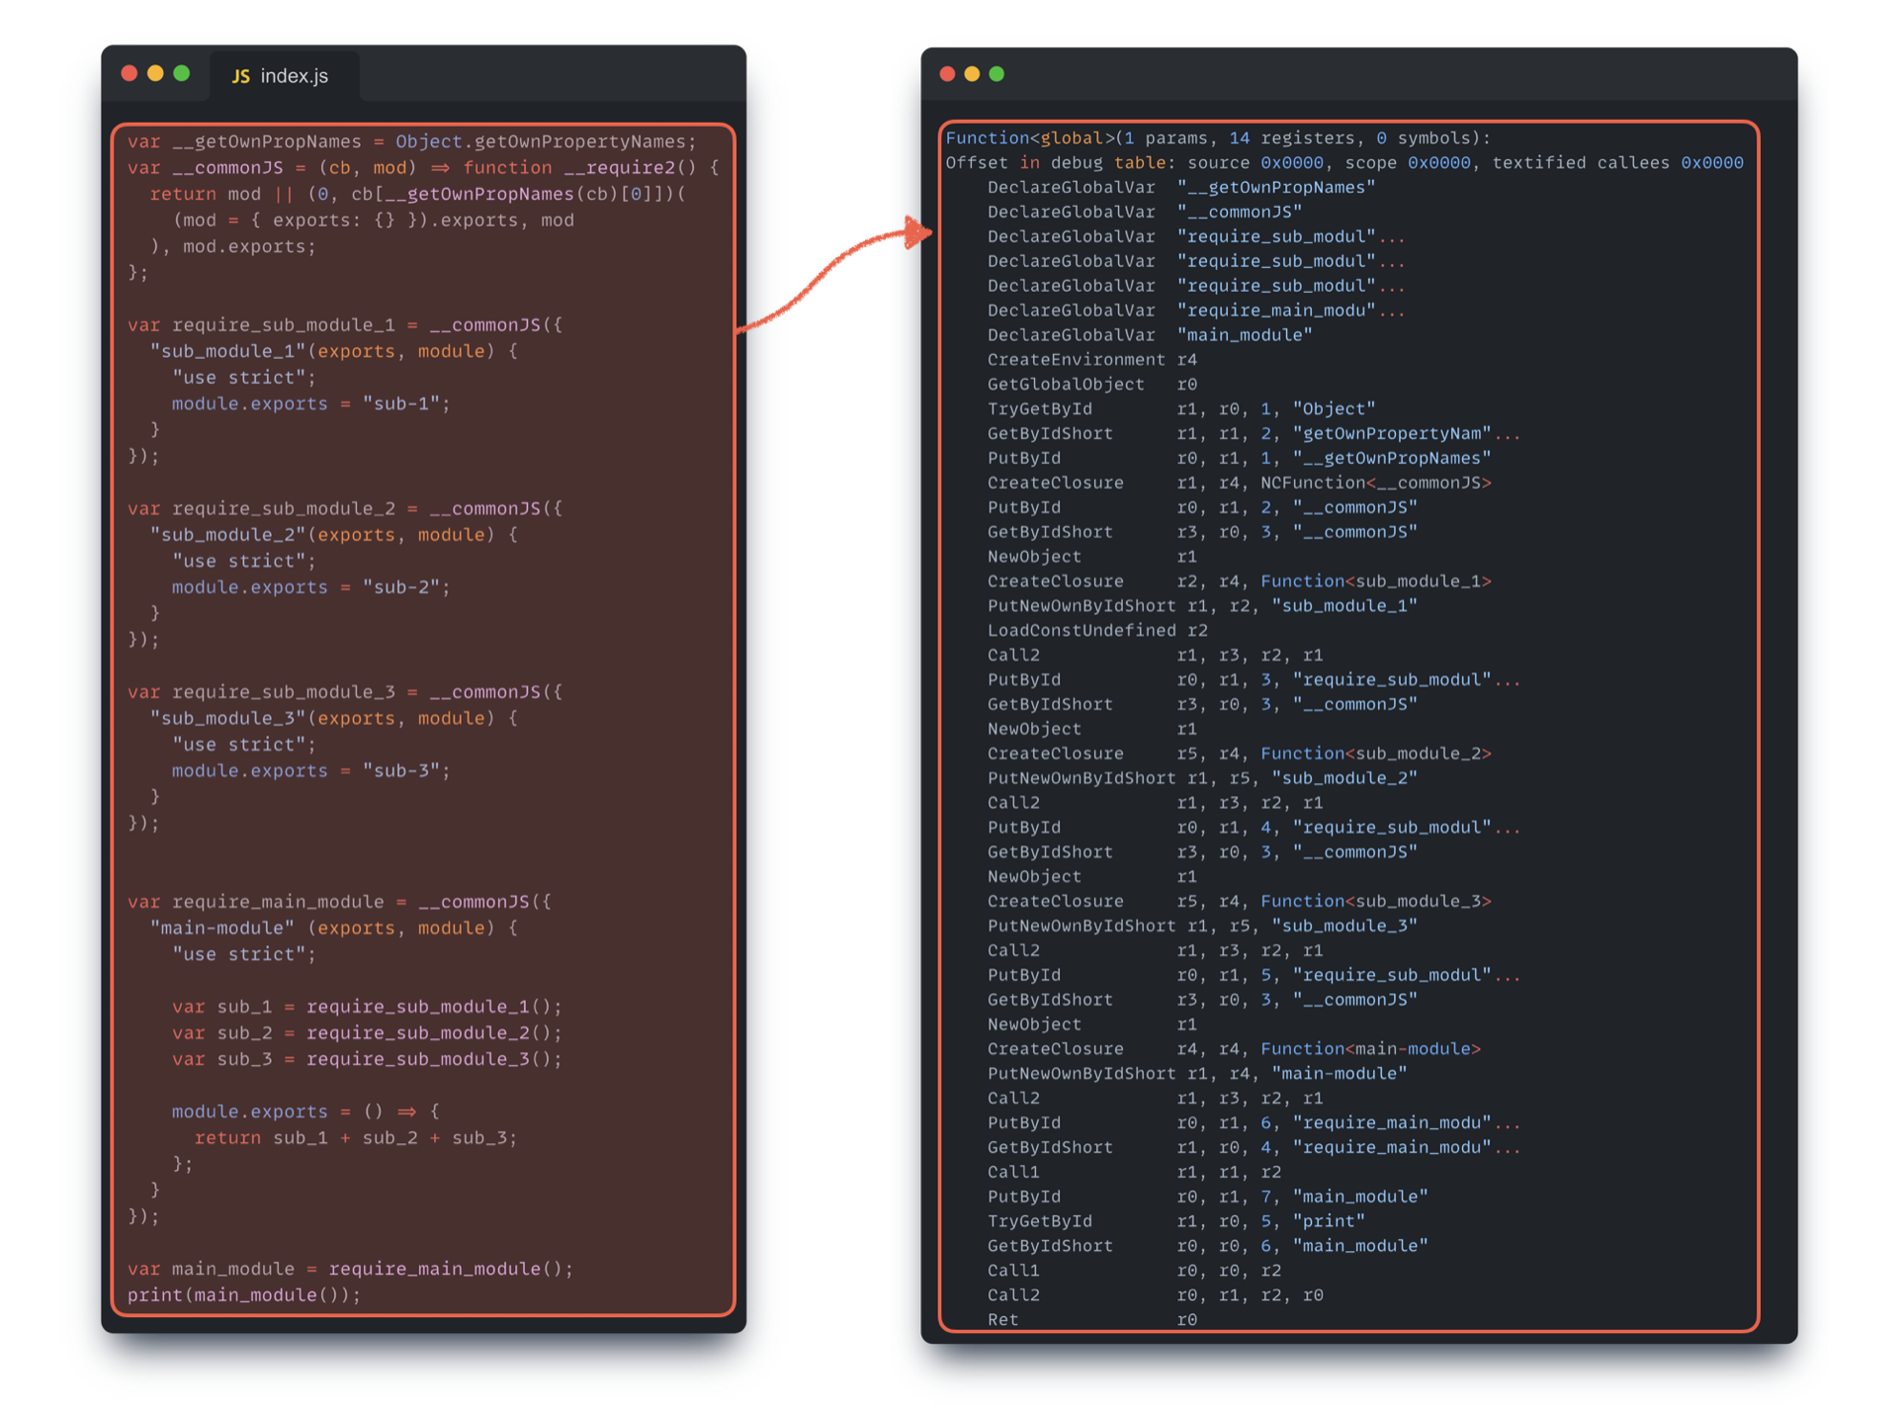Click the Ret r0 instruction at the bottom
This screenshot has height=1420, width=1904.
click(x=1087, y=1319)
